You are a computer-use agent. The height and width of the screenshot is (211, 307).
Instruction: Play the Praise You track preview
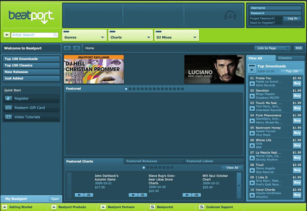pyautogui.click(x=252, y=84)
